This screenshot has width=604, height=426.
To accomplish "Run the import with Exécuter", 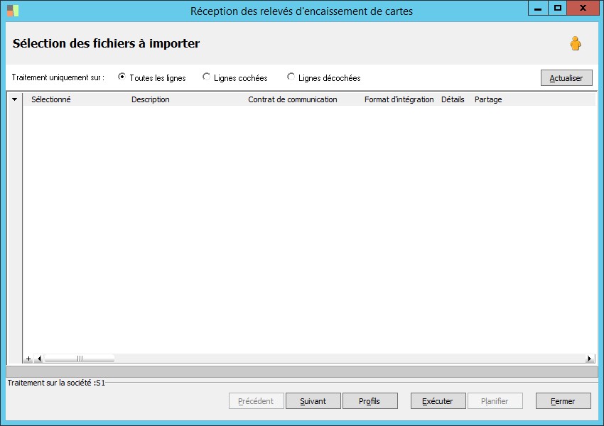I will (438, 401).
